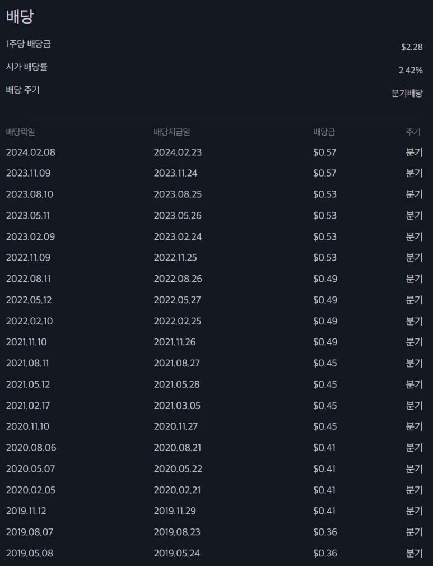Select the 2024.02.08 ex-dividend date row
The image size is (433, 566).
point(215,152)
